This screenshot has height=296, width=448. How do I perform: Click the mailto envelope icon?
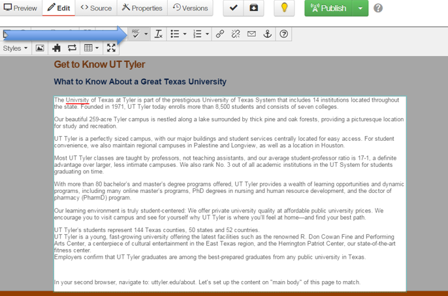tap(251, 34)
